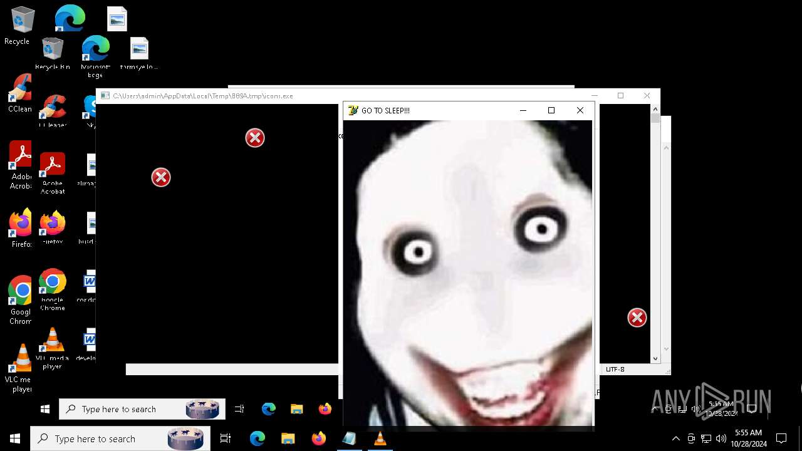802x451 pixels.
Task: Select the small CCleaner desktop shortcut
Action: coord(53,111)
